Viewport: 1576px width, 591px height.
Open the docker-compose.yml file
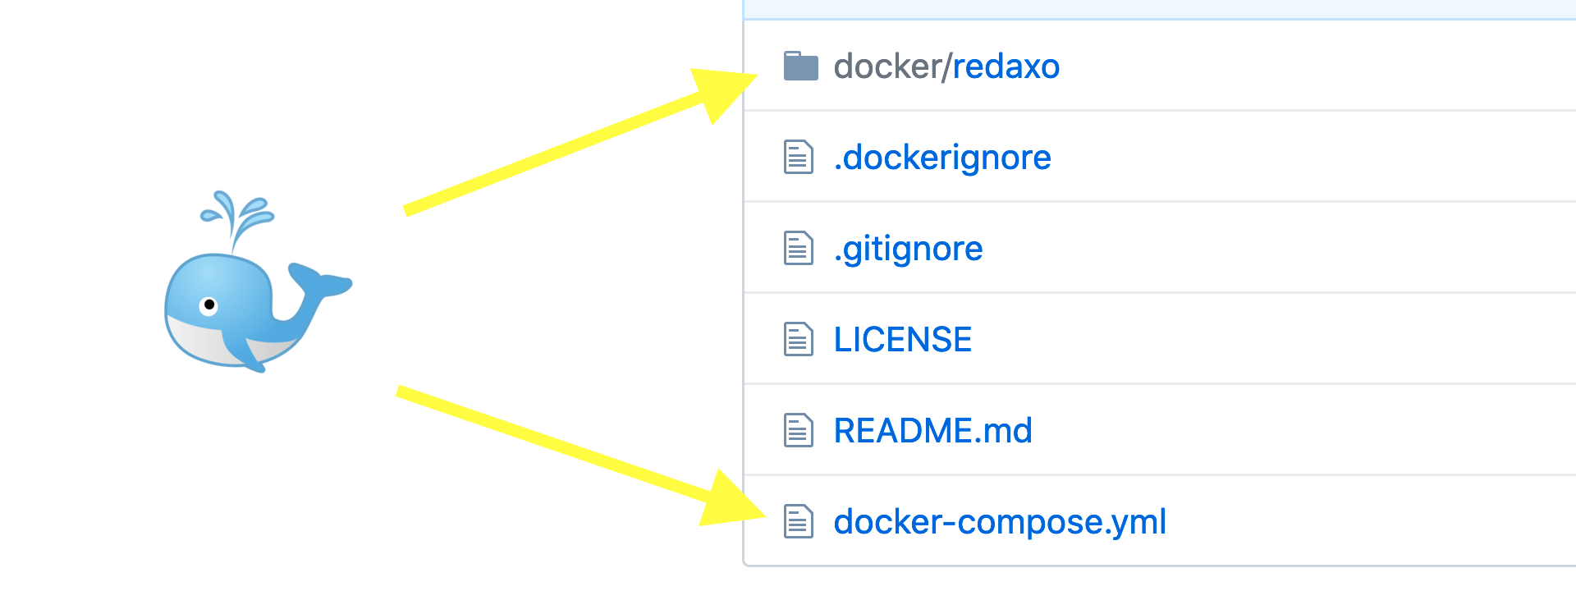1000,521
